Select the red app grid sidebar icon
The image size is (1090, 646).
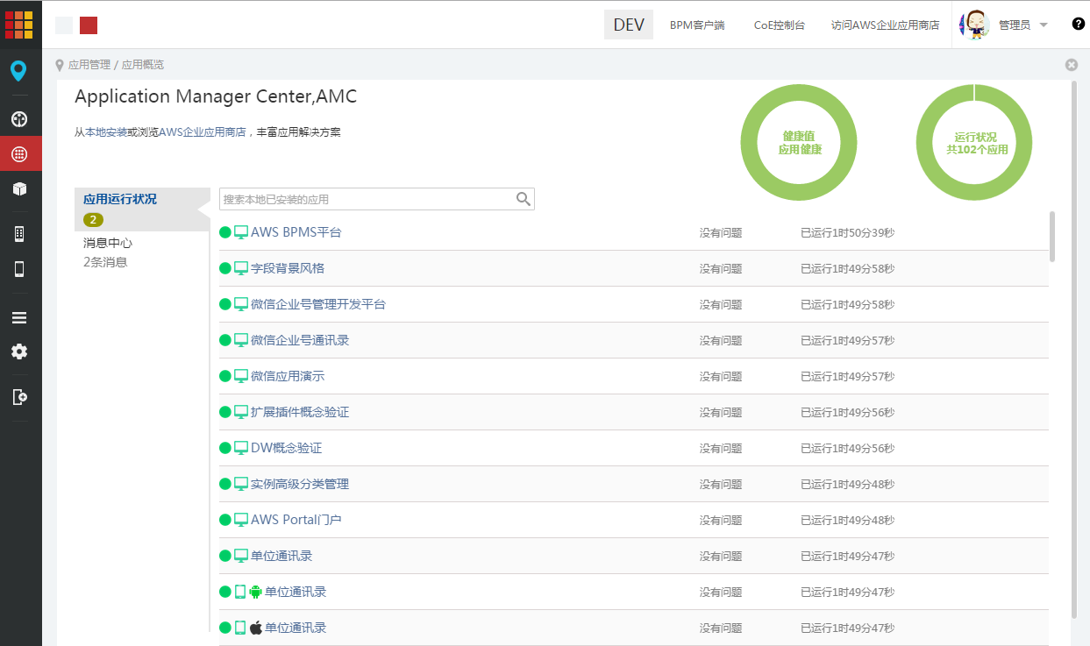click(x=19, y=154)
